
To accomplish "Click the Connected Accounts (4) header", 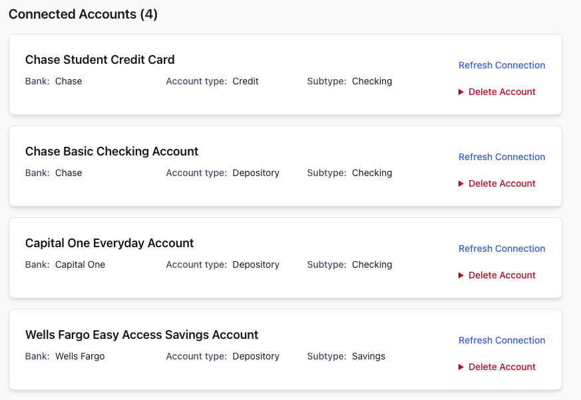I will [84, 14].
